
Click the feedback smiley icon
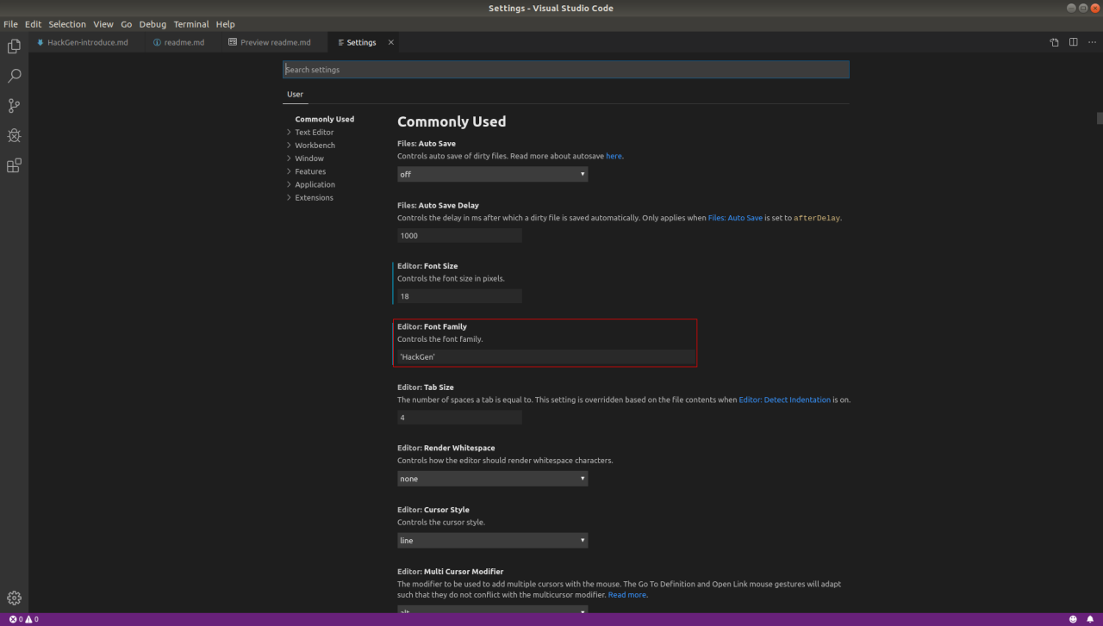click(x=1073, y=619)
